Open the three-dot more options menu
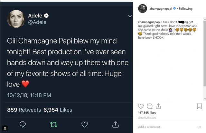Screen dimensions: 206x133 point(199,127)
